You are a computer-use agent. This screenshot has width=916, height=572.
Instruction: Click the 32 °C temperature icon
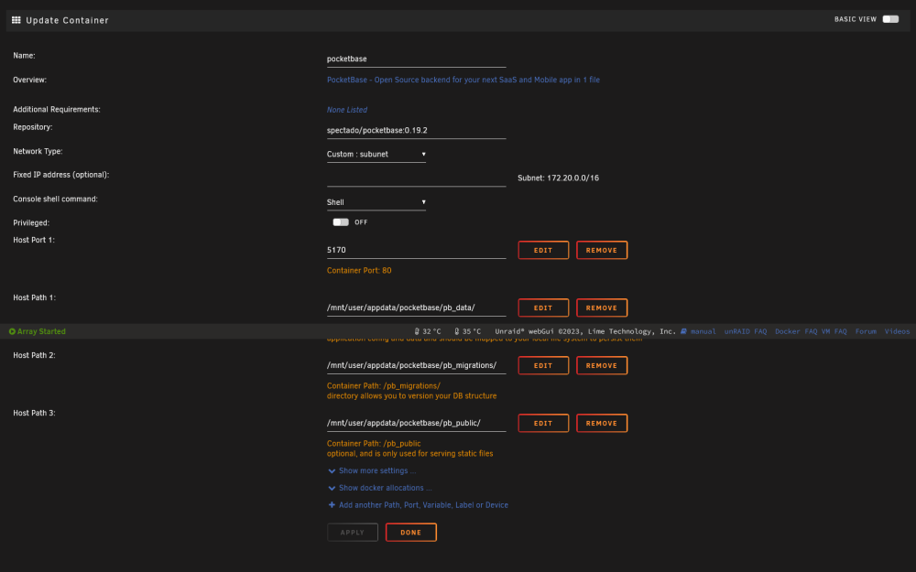417,331
